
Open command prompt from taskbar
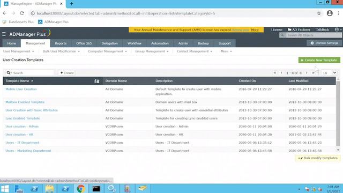[x=96, y=188]
